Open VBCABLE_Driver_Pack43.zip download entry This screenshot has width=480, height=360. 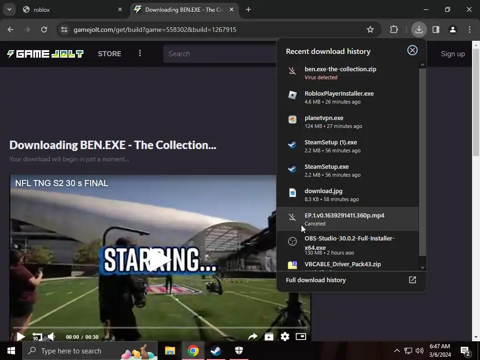[347, 265]
